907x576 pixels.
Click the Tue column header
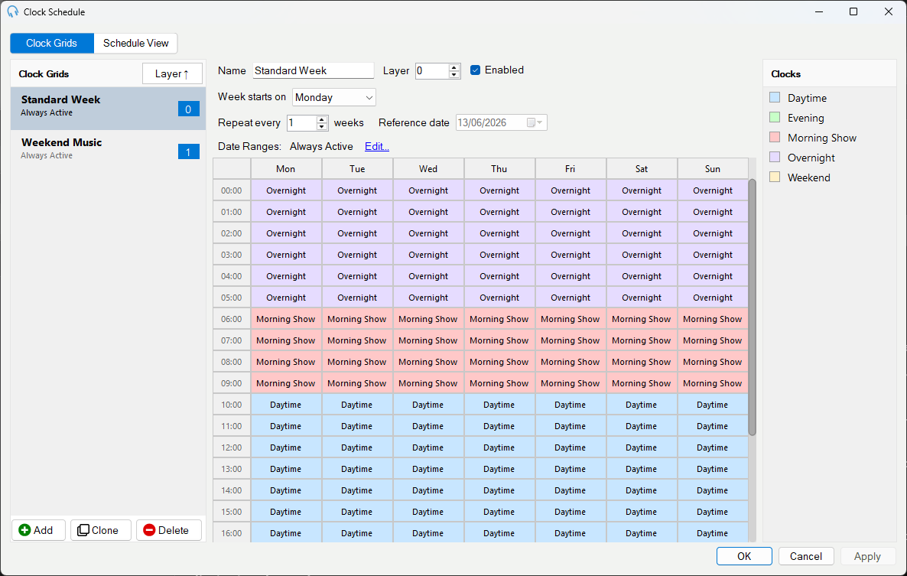357,169
